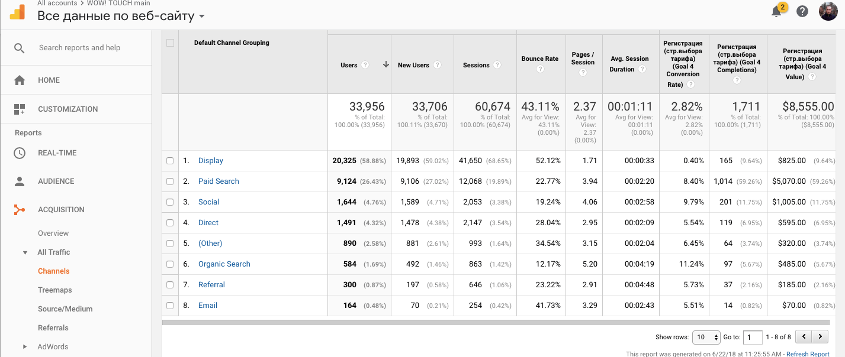The height and width of the screenshot is (357, 845).
Task: Click the search magnifier icon in sidebar
Action: click(20, 48)
